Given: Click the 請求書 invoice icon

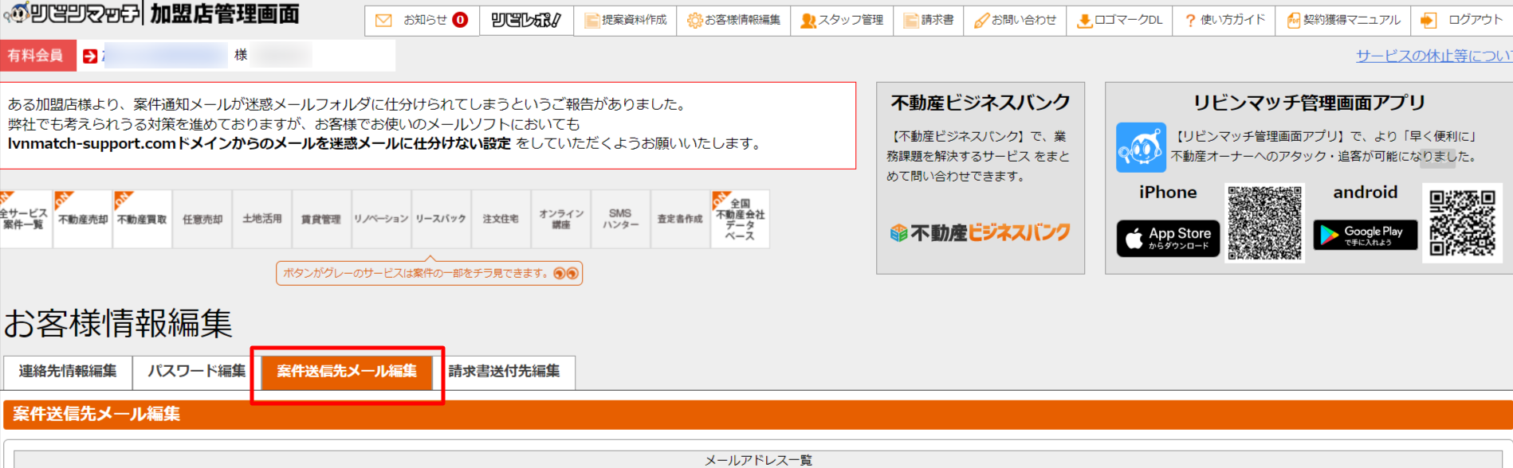Looking at the screenshot, I should 911,21.
